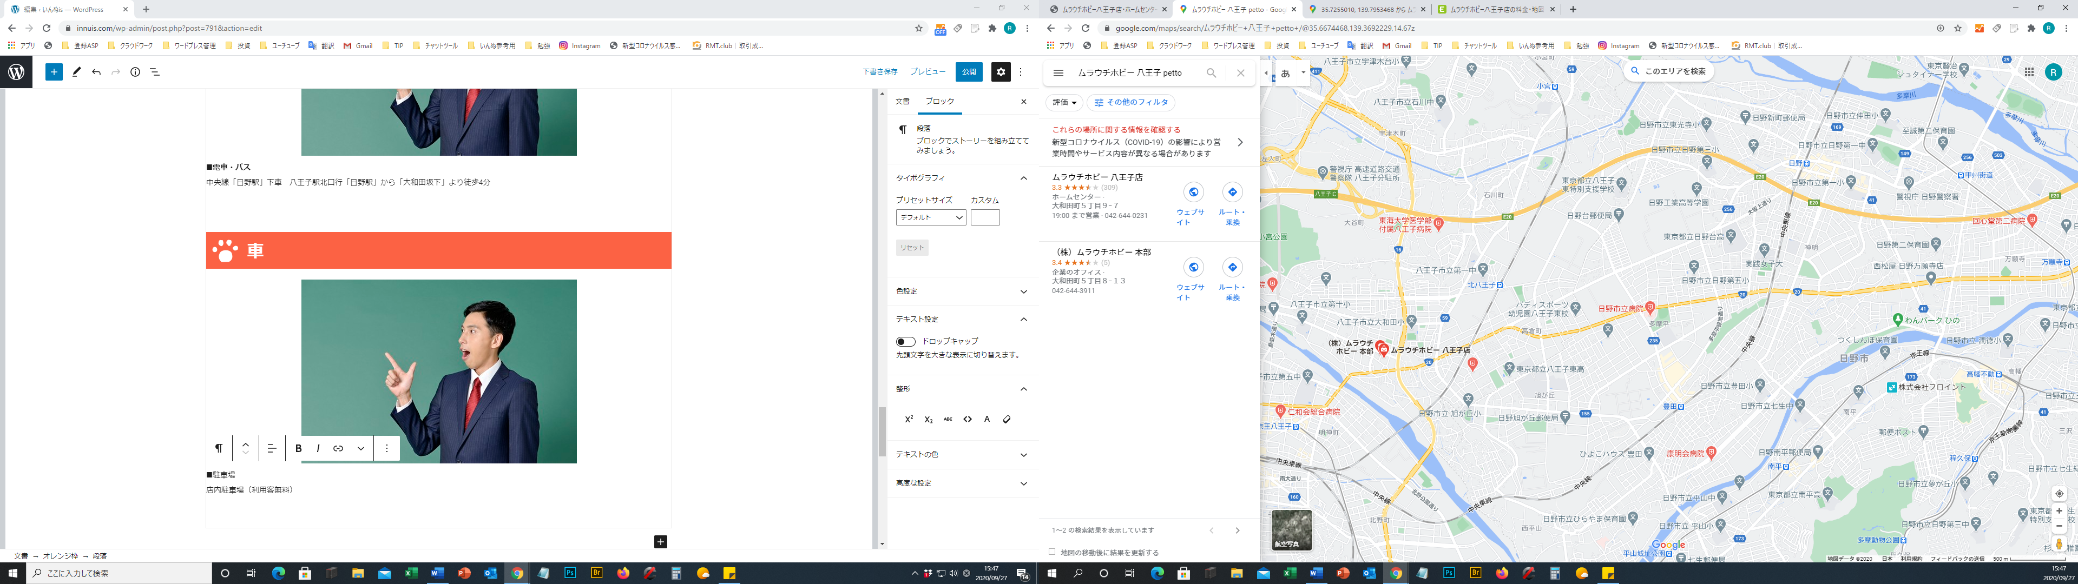Apply italic in the block toolbar
Screen dimensions: 2078x584
[318, 448]
